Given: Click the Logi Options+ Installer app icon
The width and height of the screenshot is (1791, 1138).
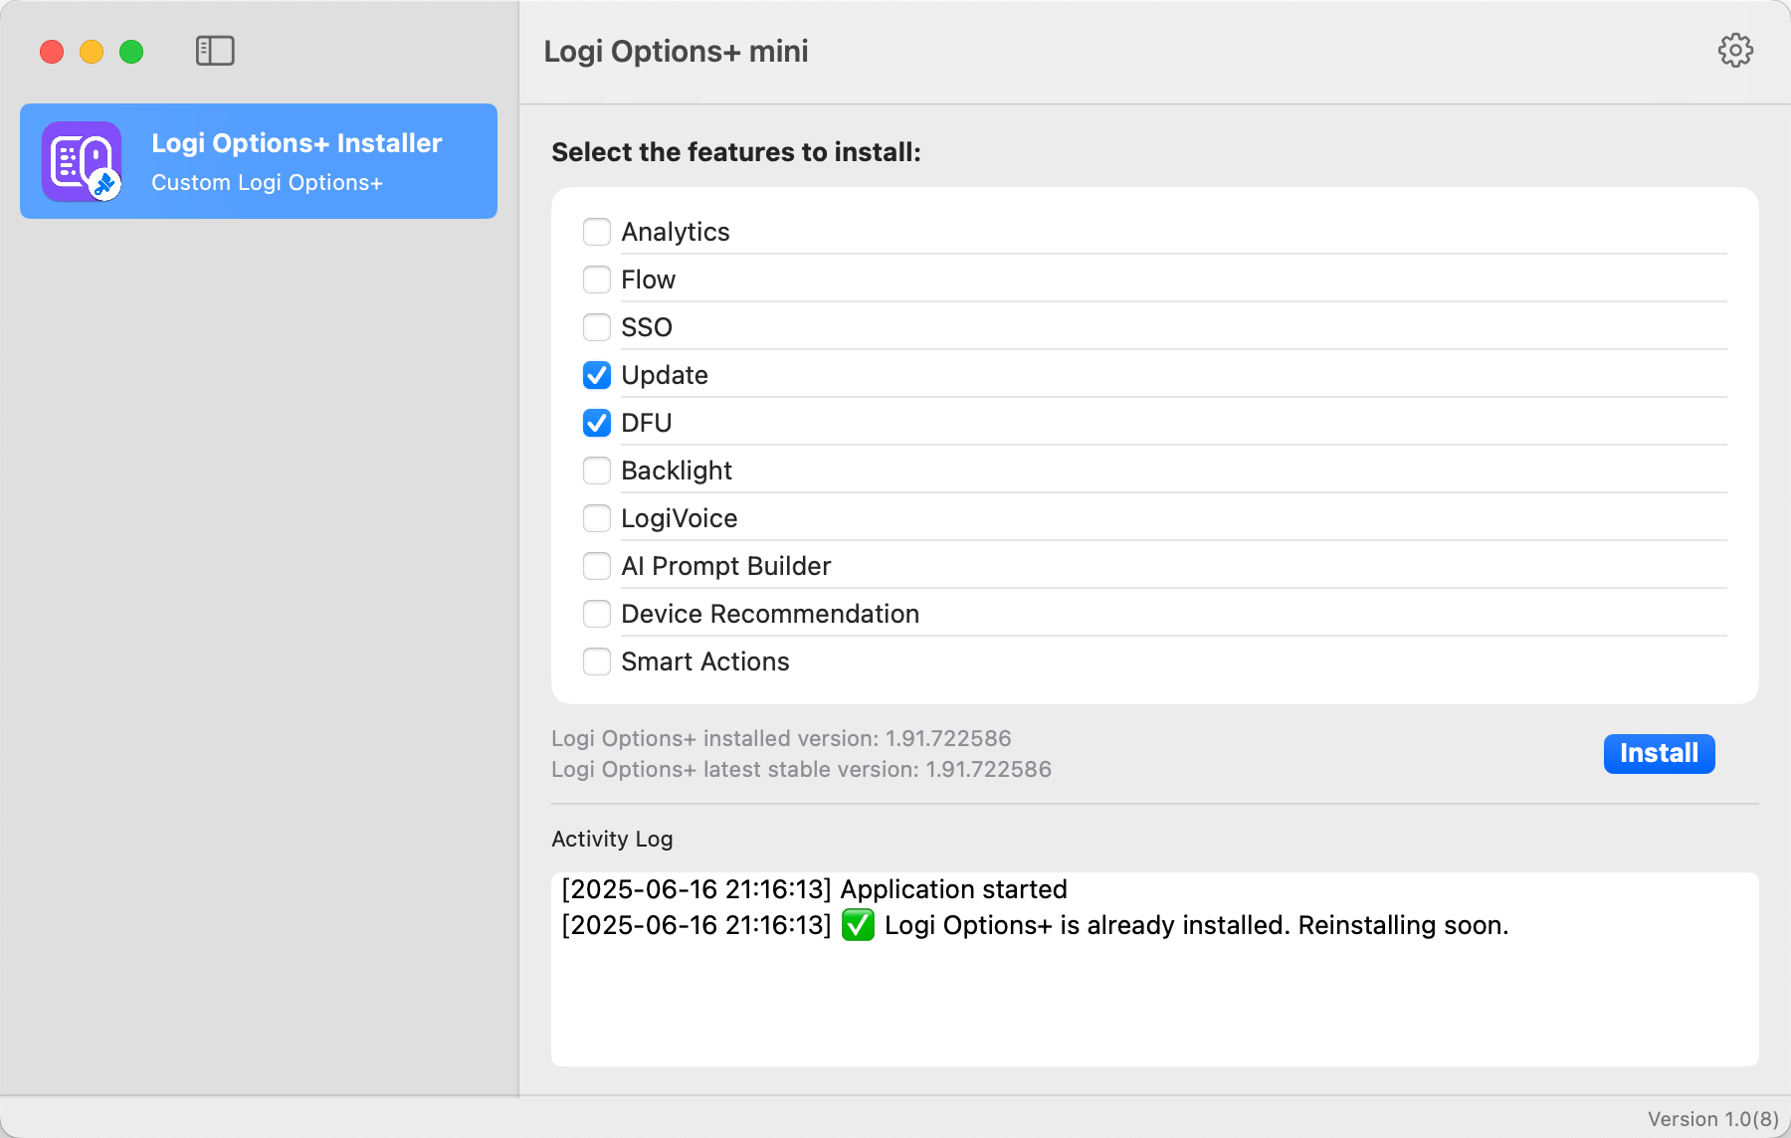Looking at the screenshot, I should coord(82,161).
